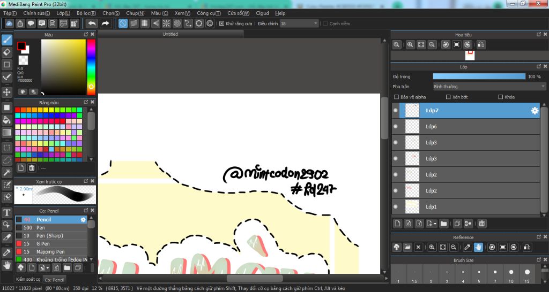549x292 pixels.
Task: Open the Công cụ(T) menu
Action: click(209, 13)
